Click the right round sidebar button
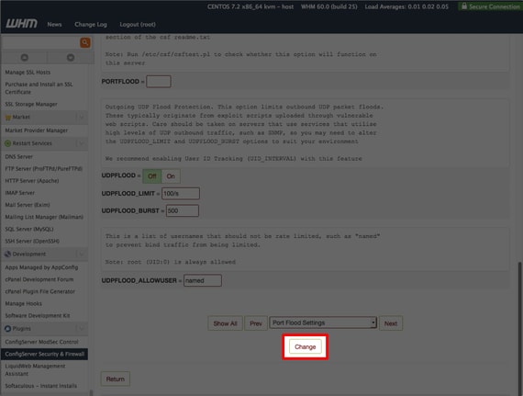 coord(71,58)
